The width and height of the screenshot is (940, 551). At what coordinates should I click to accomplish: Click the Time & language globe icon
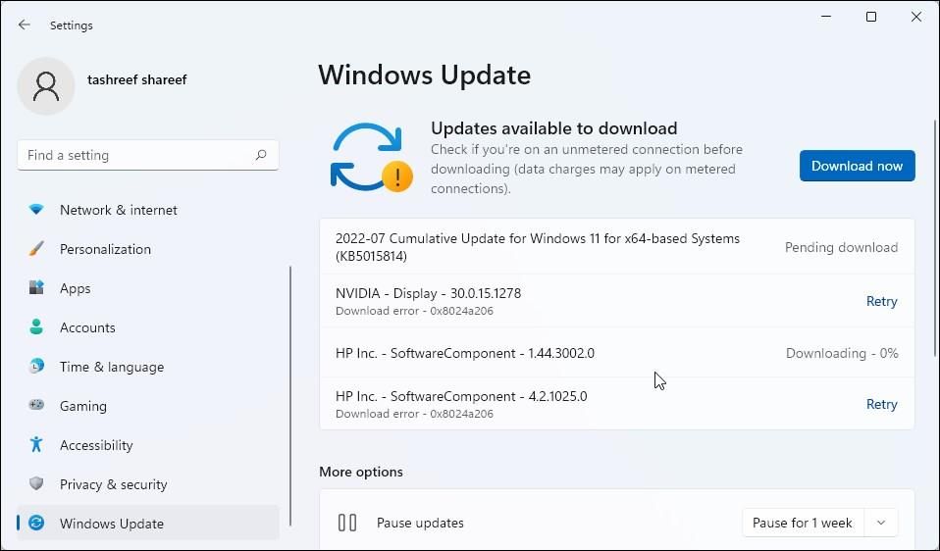tap(36, 366)
